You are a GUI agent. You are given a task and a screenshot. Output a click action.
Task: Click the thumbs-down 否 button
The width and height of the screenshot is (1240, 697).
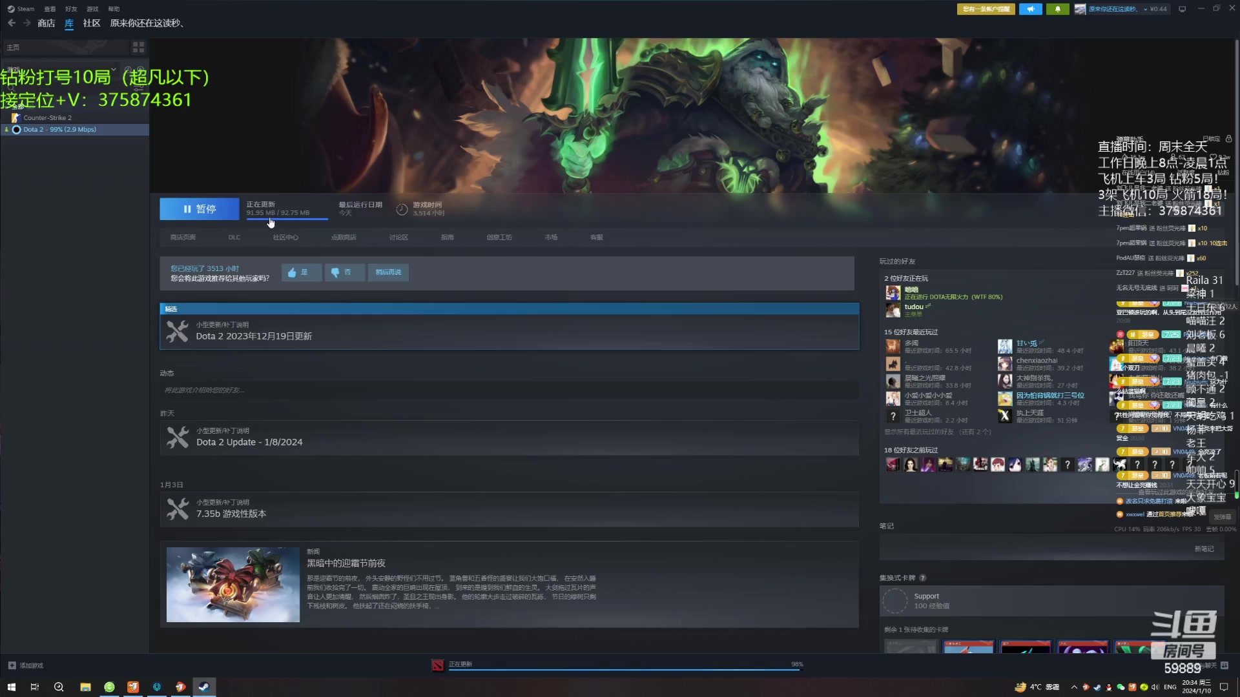(345, 272)
